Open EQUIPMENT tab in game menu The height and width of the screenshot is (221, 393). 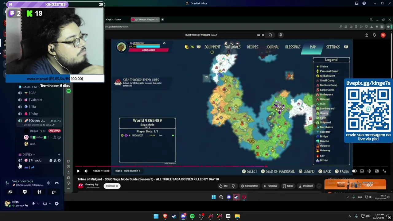click(212, 47)
